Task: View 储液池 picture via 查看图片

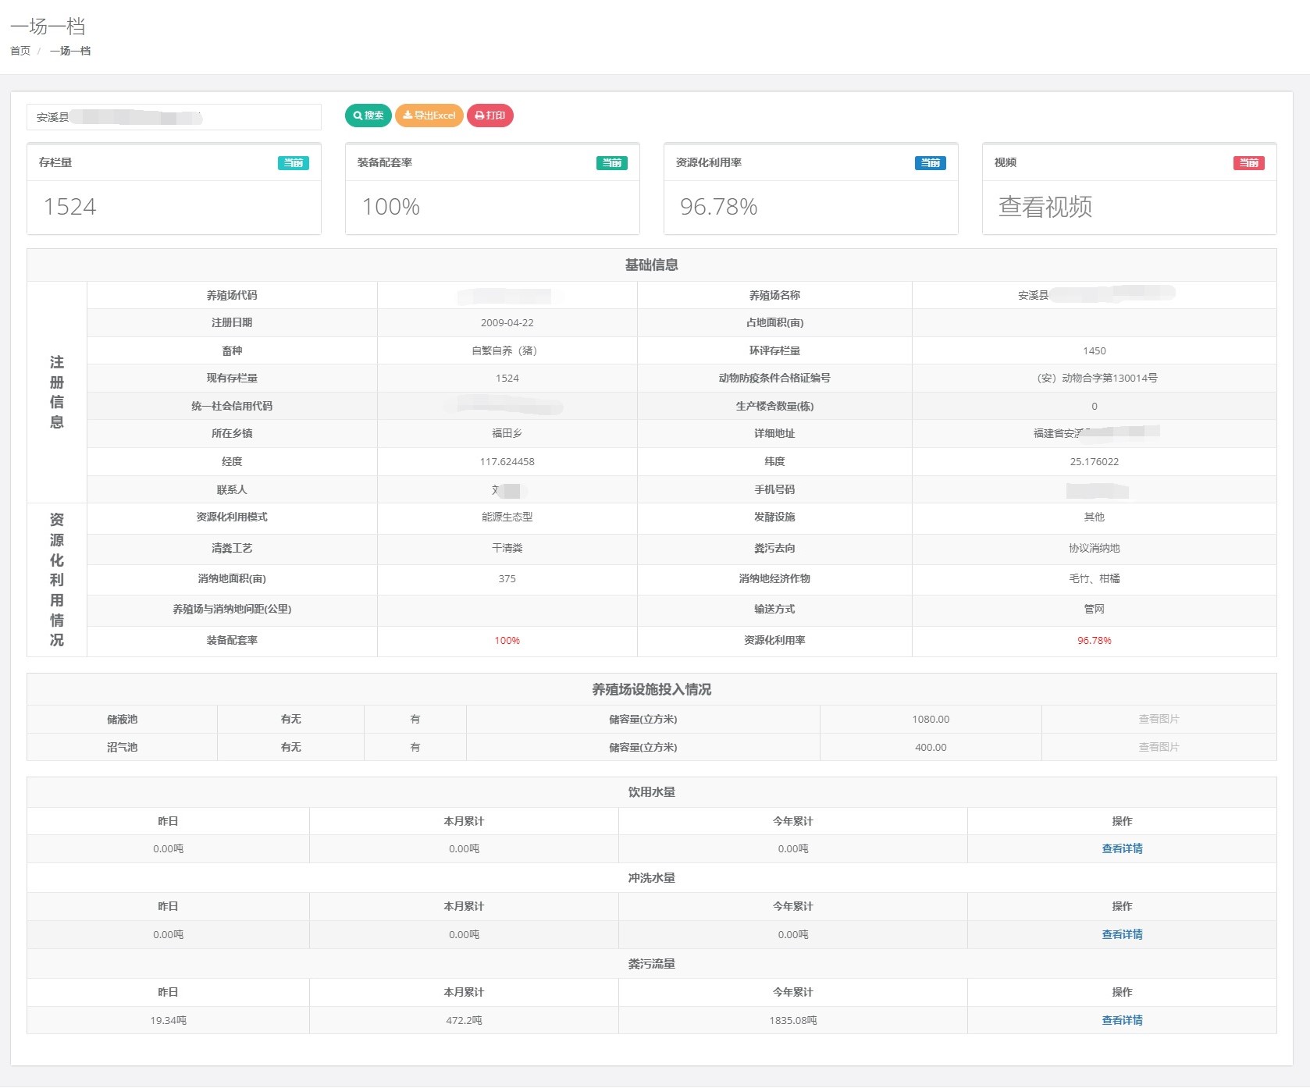Action: 1159,719
